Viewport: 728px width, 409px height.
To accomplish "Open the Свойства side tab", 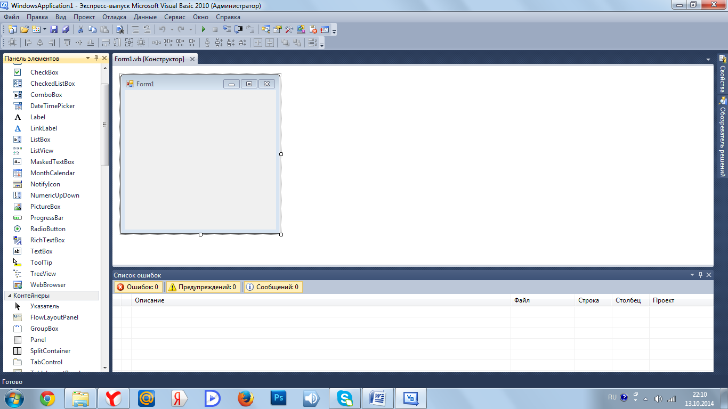I will pos(723,74).
